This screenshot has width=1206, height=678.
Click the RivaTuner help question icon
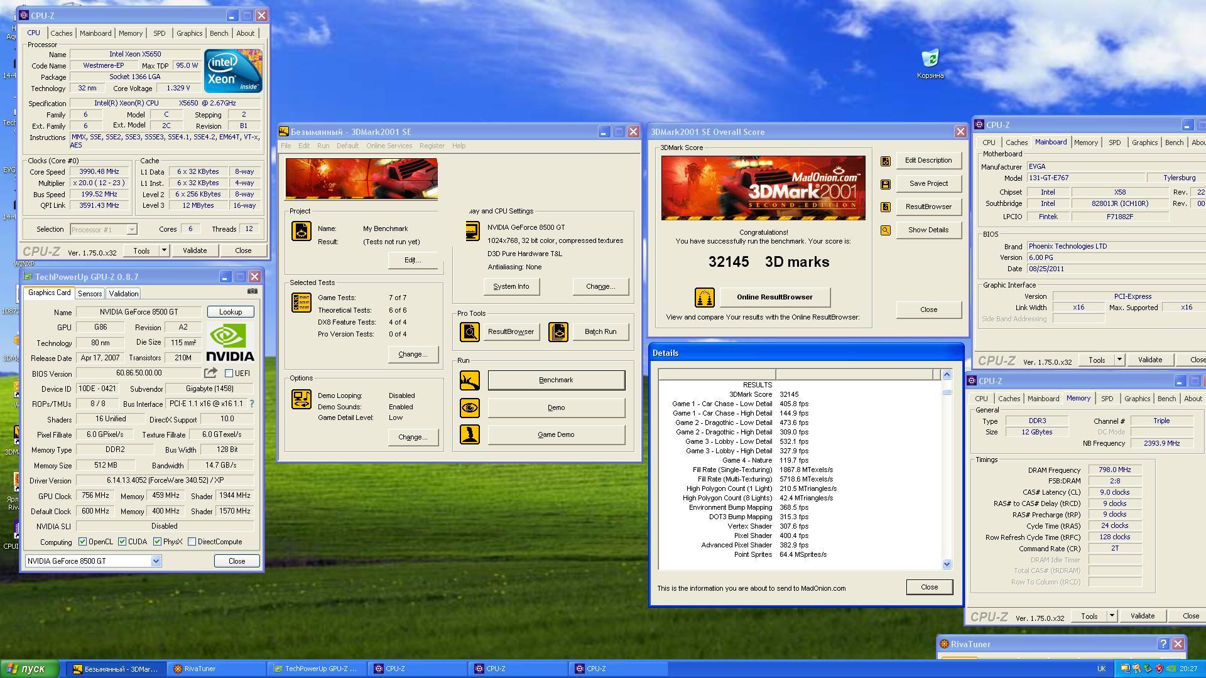[1163, 644]
